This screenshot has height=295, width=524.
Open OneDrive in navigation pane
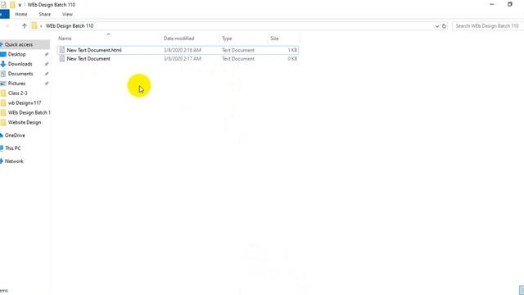(x=15, y=135)
